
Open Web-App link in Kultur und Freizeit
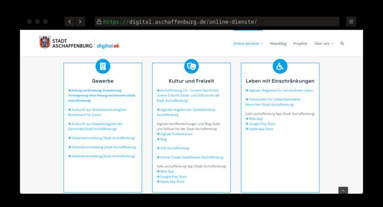coord(166,171)
